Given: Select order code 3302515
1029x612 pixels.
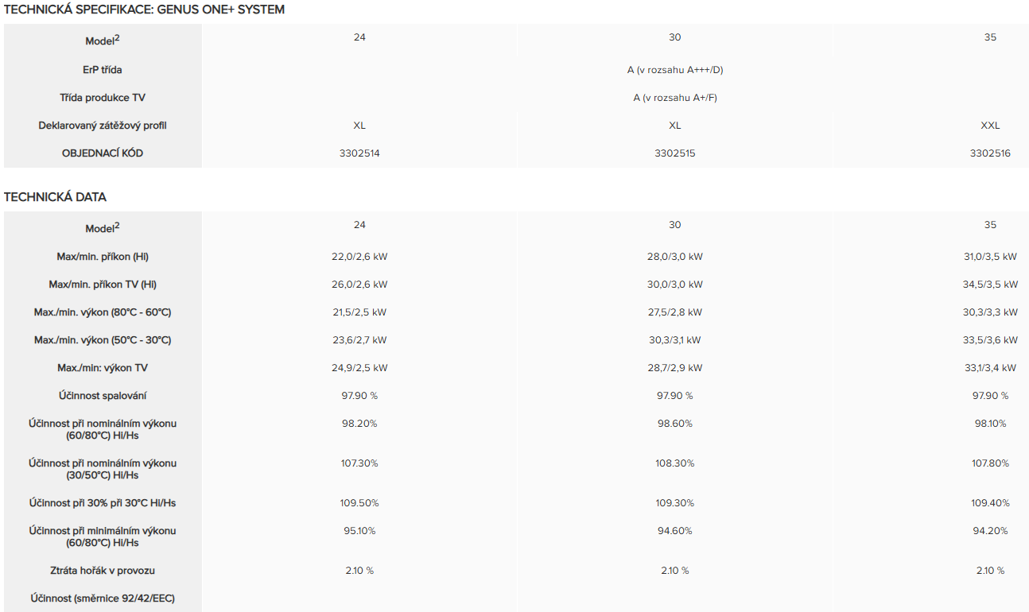Looking at the screenshot, I should (x=674, y=153).
